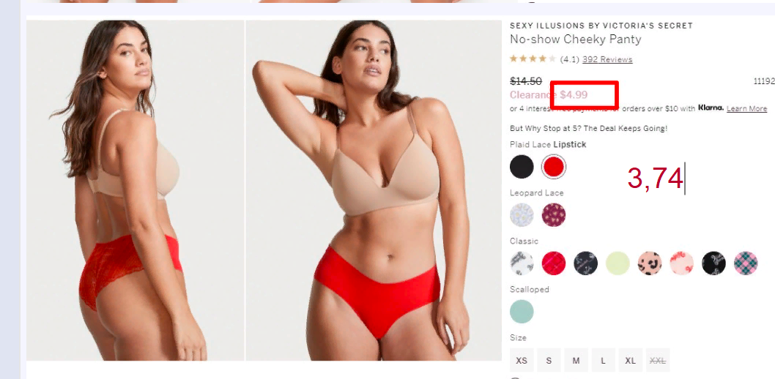Choose the burgundy Leopard Lace swatch

coord(553,215)
